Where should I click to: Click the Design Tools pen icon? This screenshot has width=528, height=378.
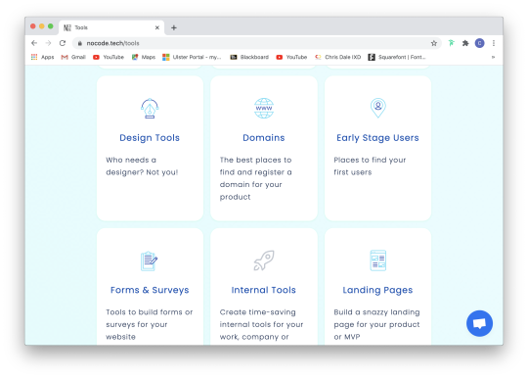(150, 109)
